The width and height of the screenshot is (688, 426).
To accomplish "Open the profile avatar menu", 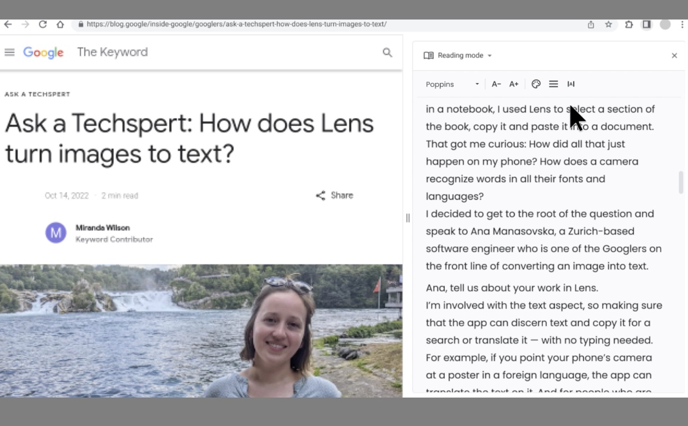I will tap(665, 25).
